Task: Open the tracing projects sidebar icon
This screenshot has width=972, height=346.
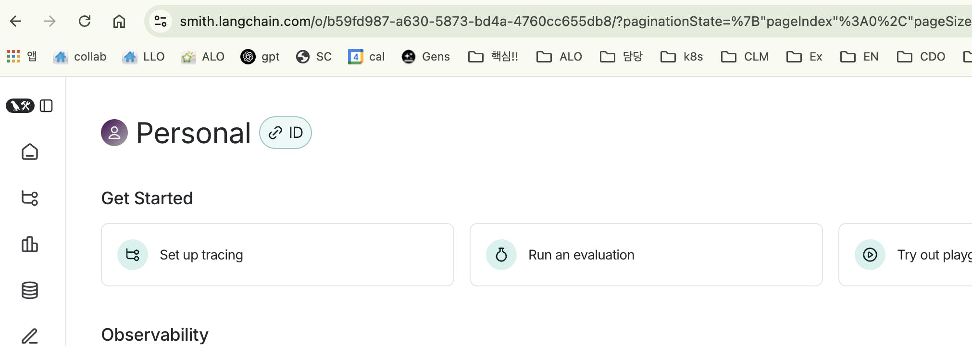Action: pos(30,198)
